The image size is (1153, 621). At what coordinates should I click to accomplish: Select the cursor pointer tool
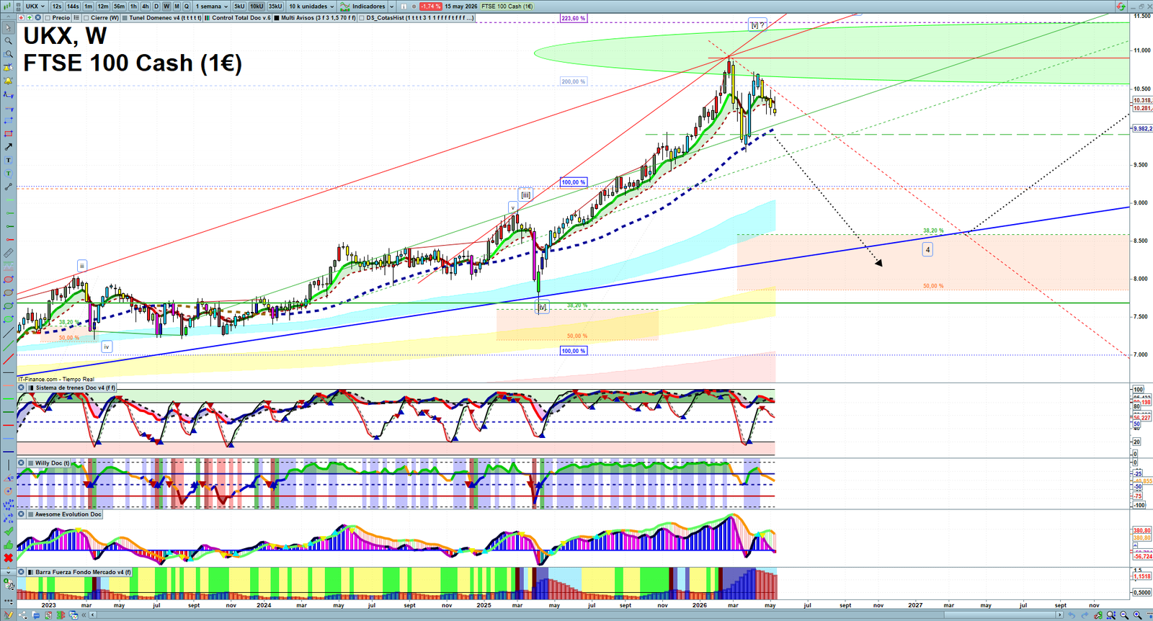click(x=9, y=27)
